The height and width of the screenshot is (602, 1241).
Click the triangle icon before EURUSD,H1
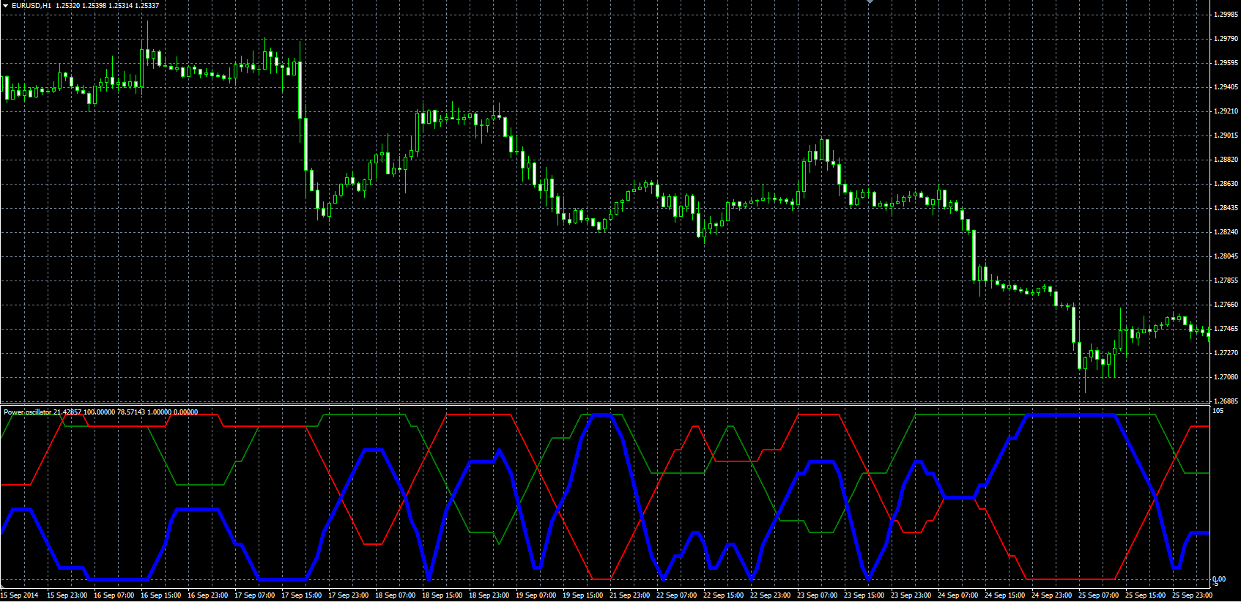tap(5, 5)
